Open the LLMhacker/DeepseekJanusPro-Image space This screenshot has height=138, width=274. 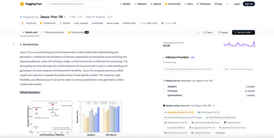(x=183, y=118)
